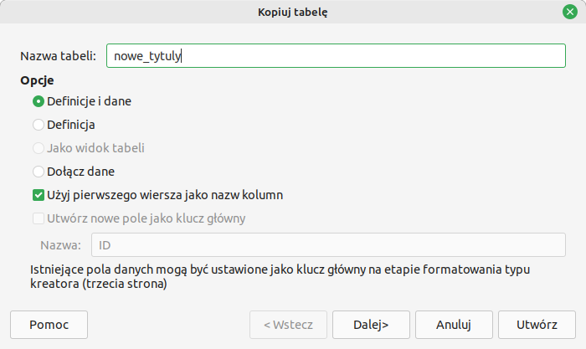Click the Kopiuj tabelę title bar
The height and width of the screenshot is (349, 586).
click(293, 12)
